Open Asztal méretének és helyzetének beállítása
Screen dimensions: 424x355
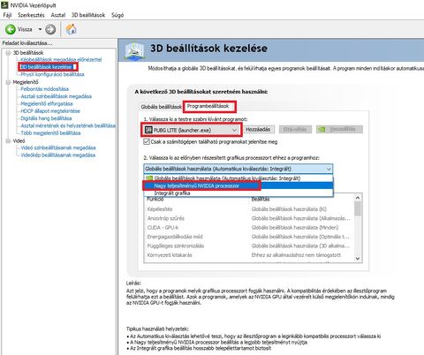pos(68,125)
